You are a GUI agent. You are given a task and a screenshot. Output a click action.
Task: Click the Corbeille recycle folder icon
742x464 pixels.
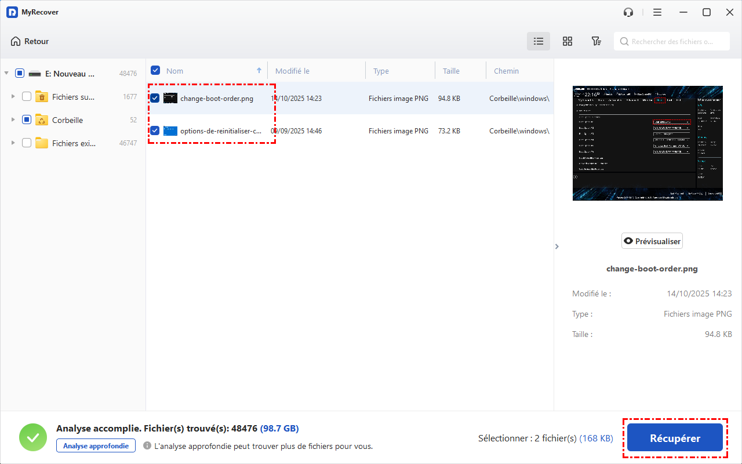(42, 120)
